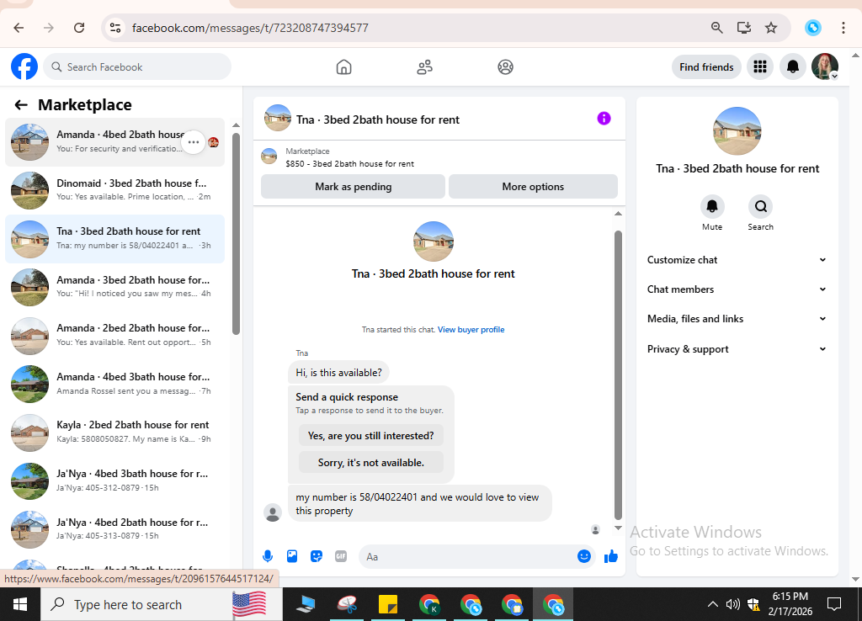Send quick reply 'Yes, are you still interested?'
The width and height of the screenshot is (862, 621).
[370, 435]
